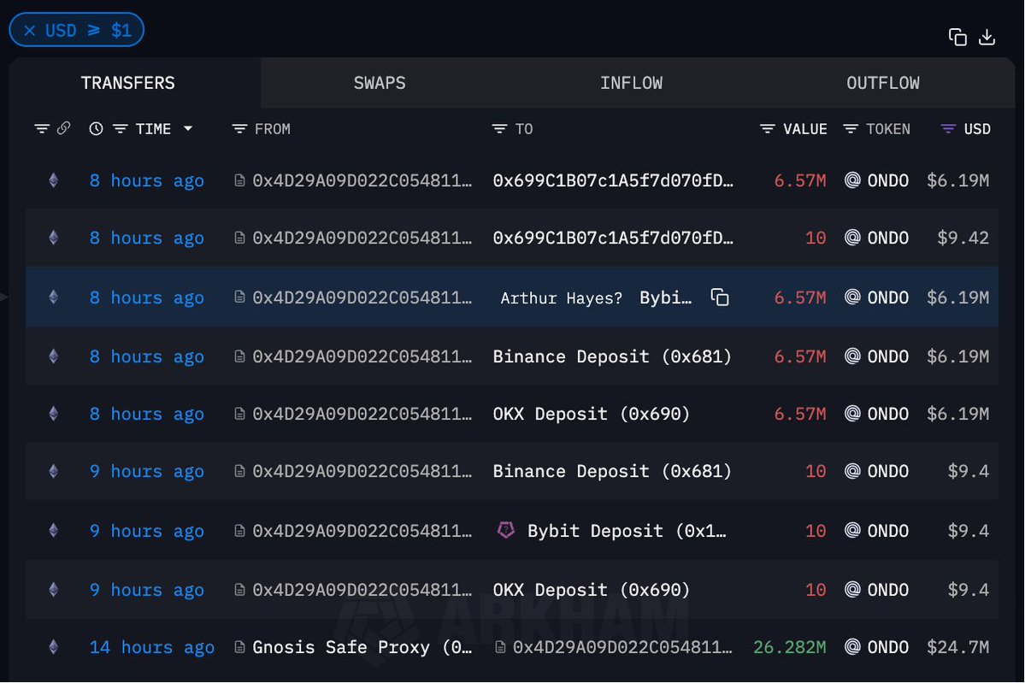This screenshot has height=683, width=1025.
Task: Open 0x699C1B07c1A5f7d070fD in first row
Action: pos(613,180)
